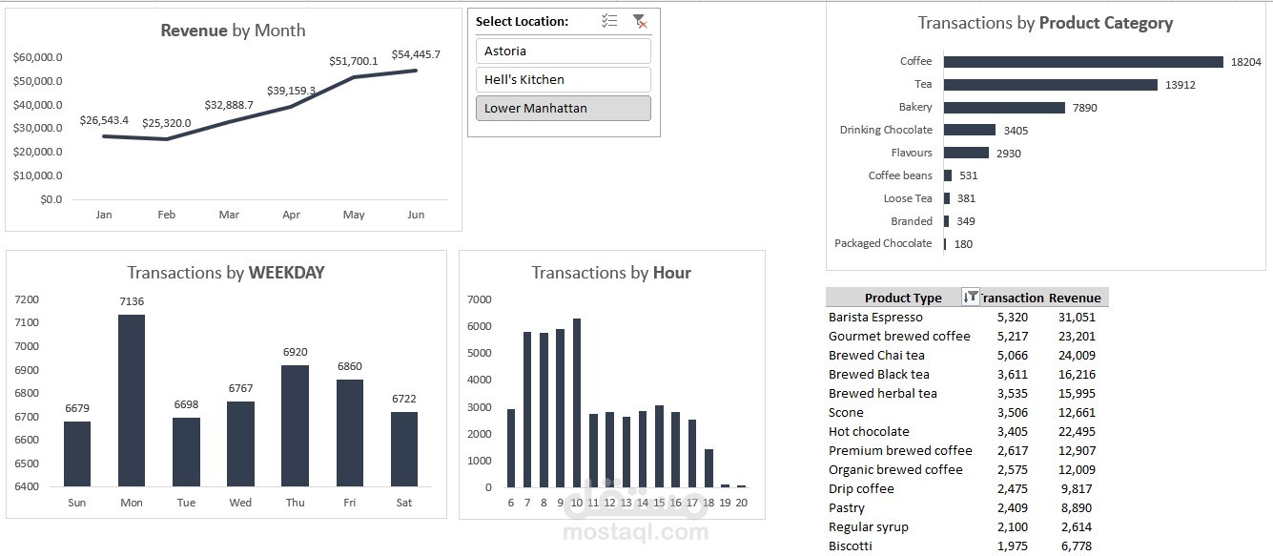The width and height of the screenshot is (1273, 556).
Task: Click the 5,320 transactions value
Action: click(1013, 317)
